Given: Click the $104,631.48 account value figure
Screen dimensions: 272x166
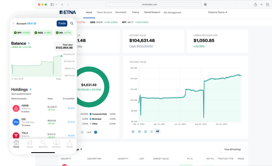Looking at the screenshot, I should pos(142,41).
